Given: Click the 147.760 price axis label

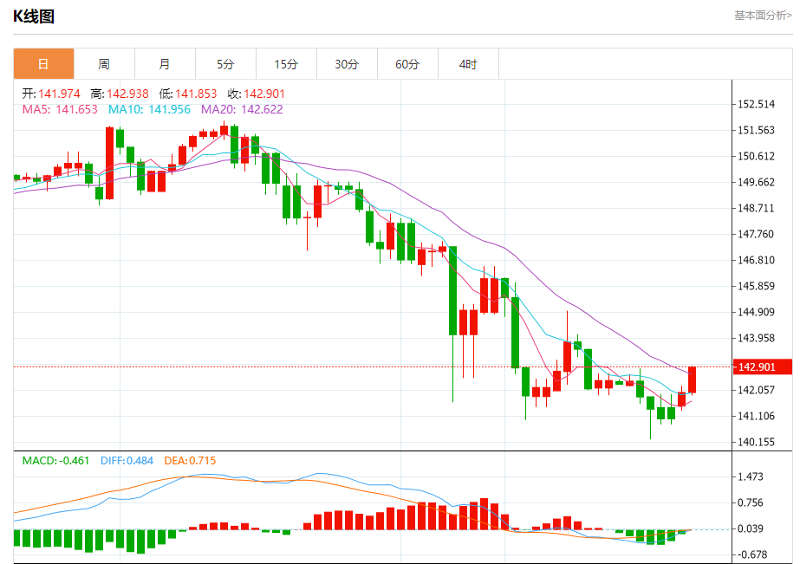Looking at the screenshot, I should point(756,234).
